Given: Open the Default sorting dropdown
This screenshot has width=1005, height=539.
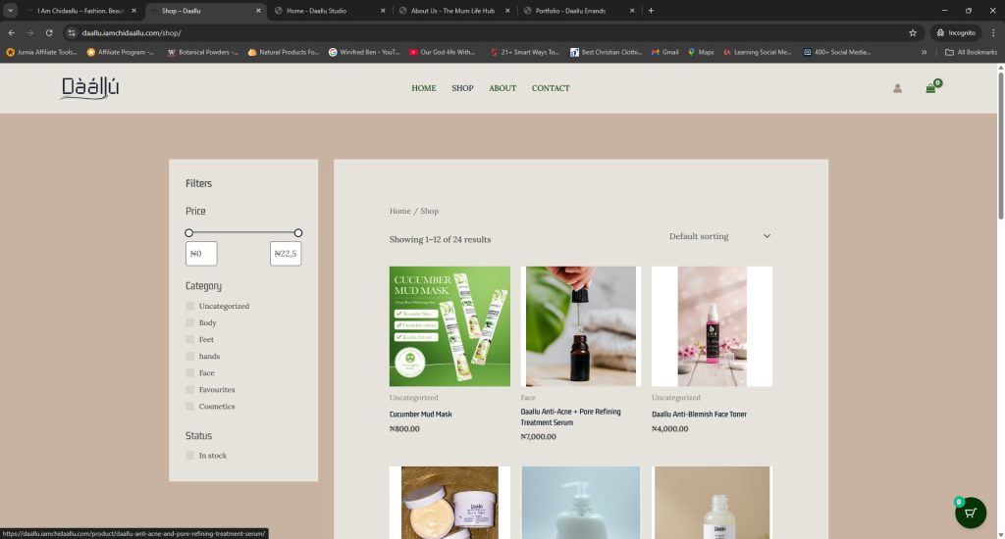Looking at the screenshot, I should click(x=719, y=236).
